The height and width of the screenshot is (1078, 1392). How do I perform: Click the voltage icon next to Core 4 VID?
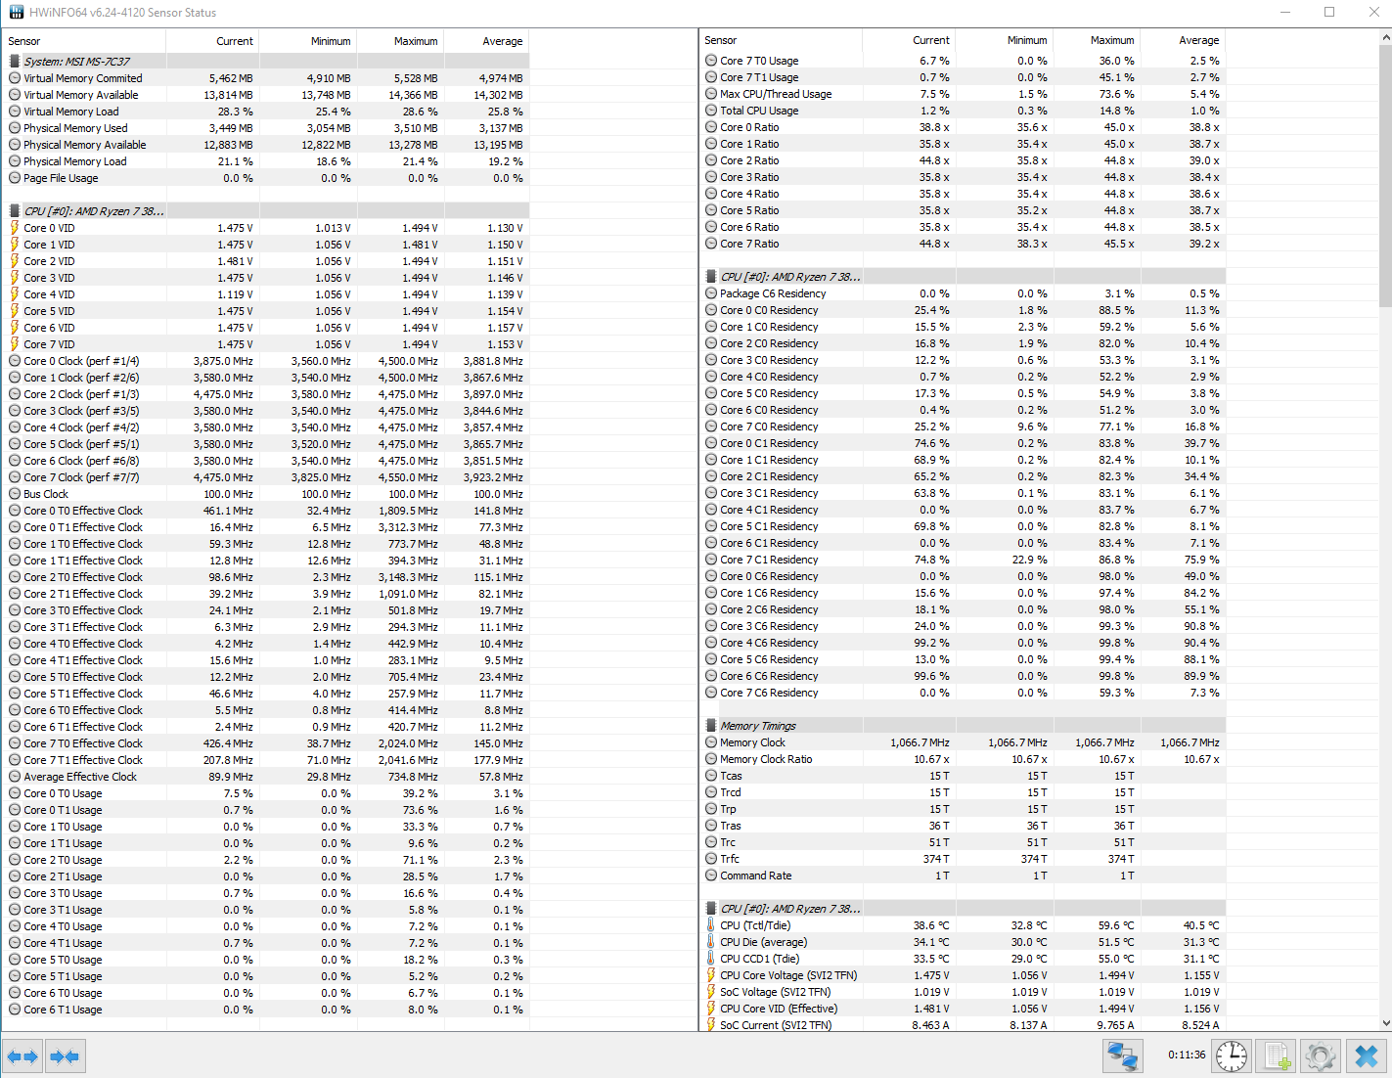15,294
